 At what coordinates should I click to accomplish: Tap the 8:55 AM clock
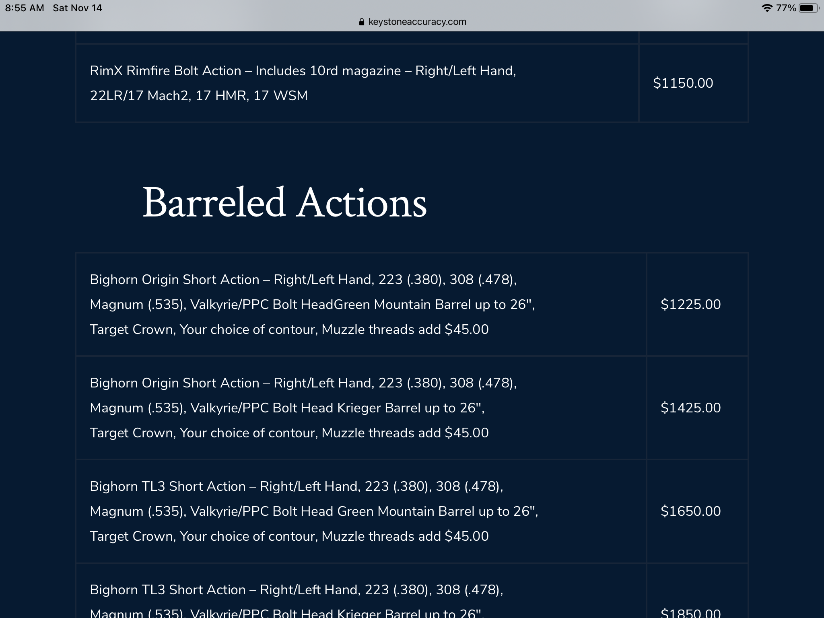[25, 8]
